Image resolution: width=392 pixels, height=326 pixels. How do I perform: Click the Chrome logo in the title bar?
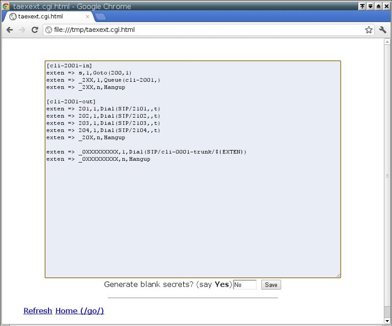[6, 6]
